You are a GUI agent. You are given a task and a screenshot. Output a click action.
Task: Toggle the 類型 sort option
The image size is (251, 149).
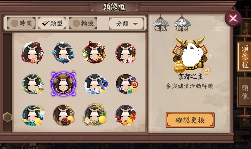coord(52,23)
